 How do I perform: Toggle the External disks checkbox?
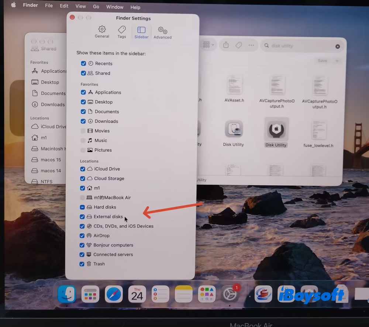pyautogui.click(x=82, y=217)
